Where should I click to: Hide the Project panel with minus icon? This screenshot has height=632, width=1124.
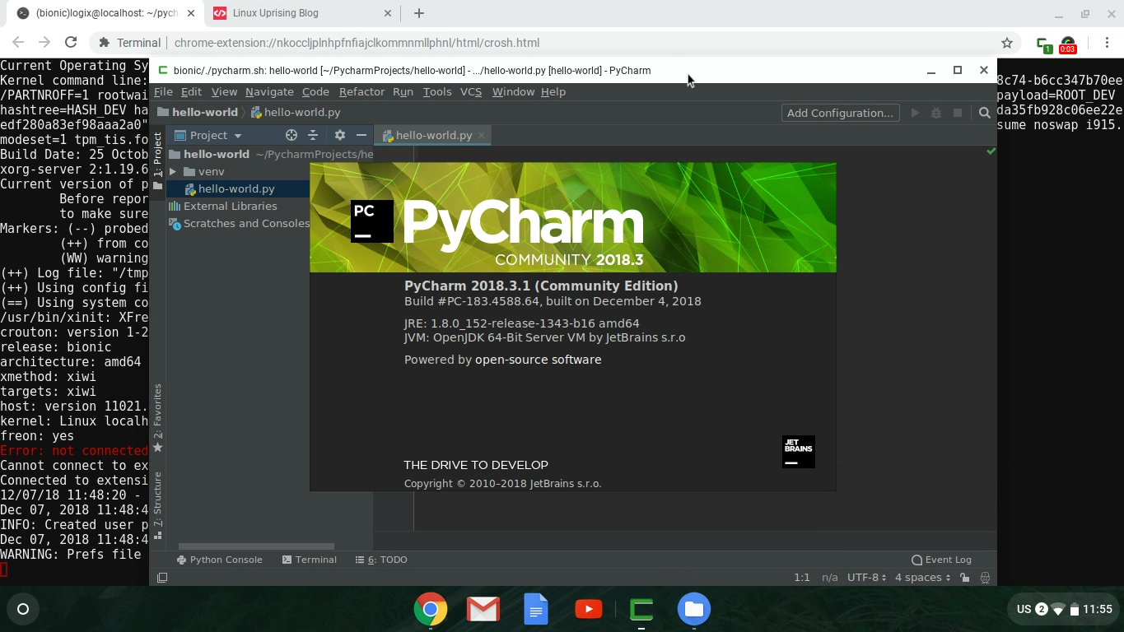click(361, 134)
